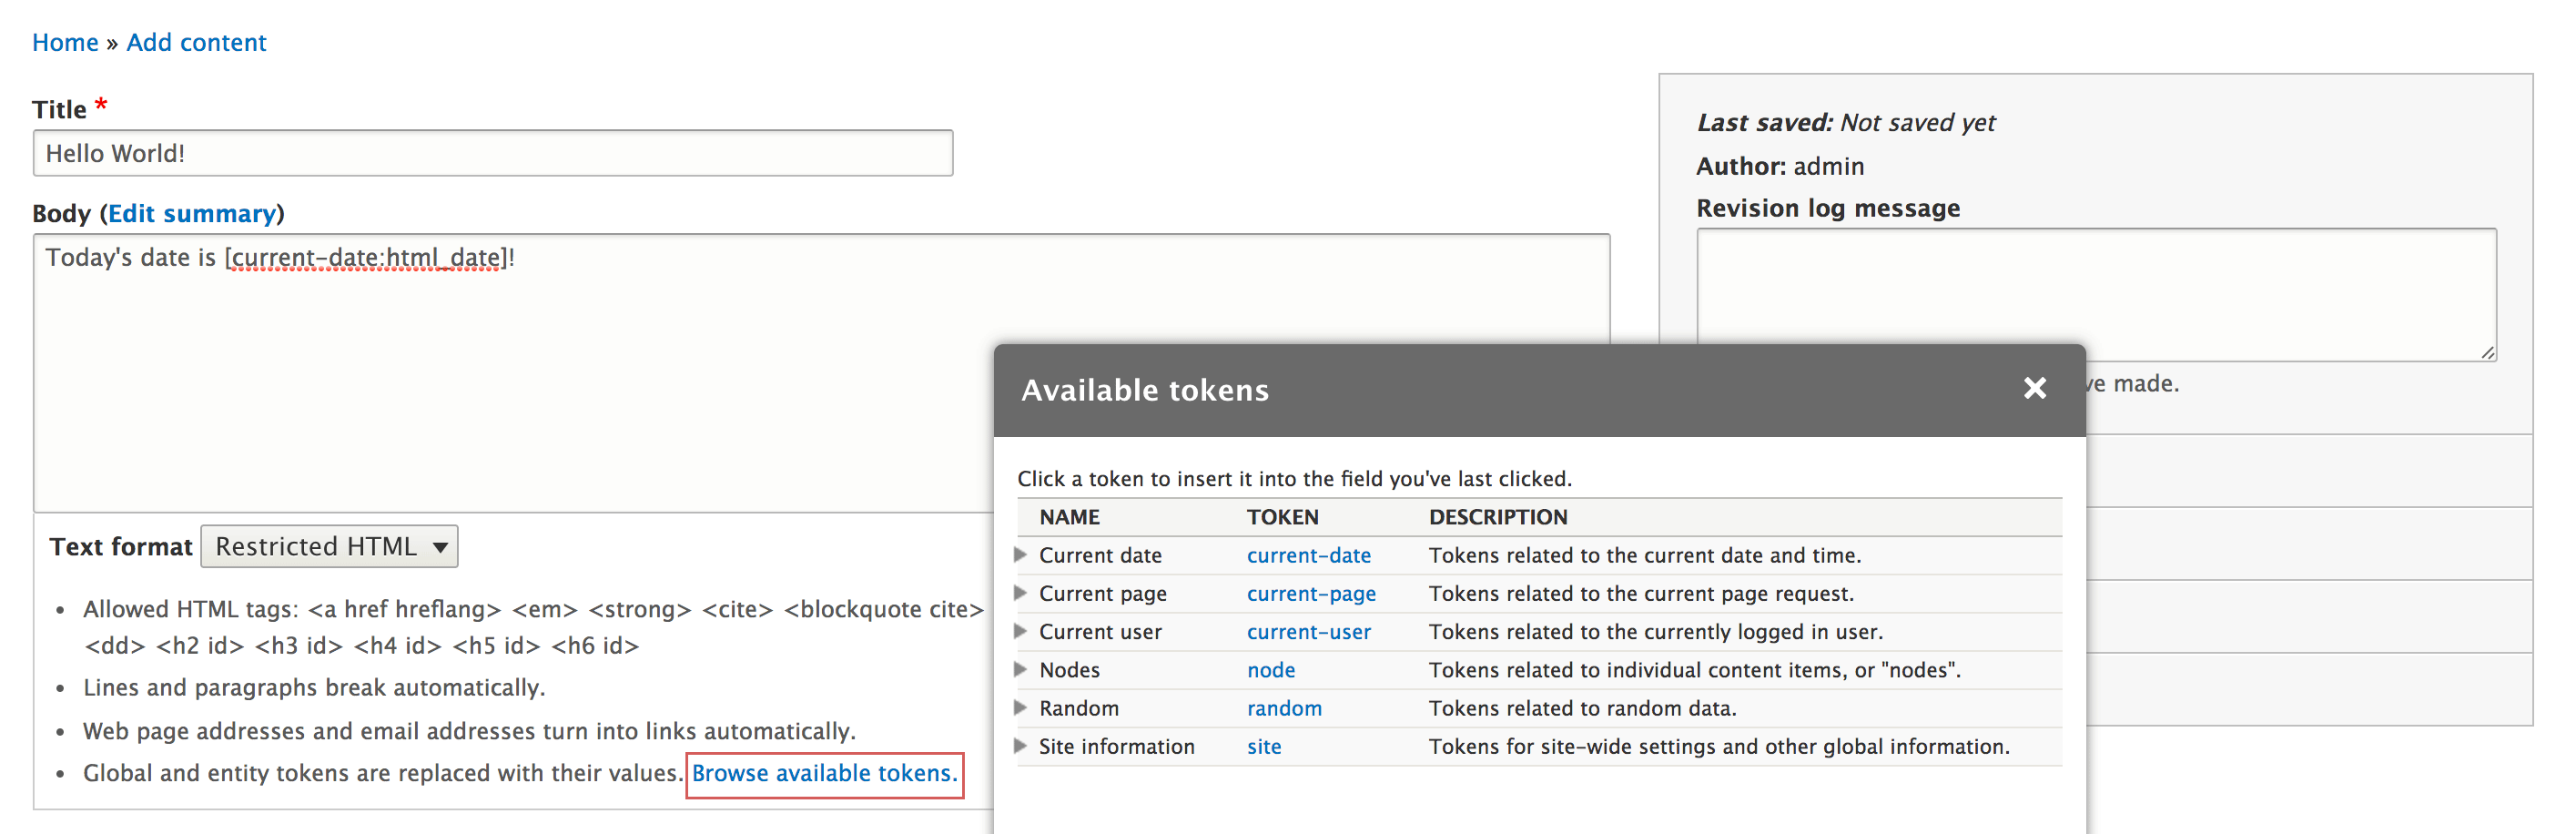Insert the current-user token
This screenshot has width=2576, height=834.
(x=1308, y=632)
